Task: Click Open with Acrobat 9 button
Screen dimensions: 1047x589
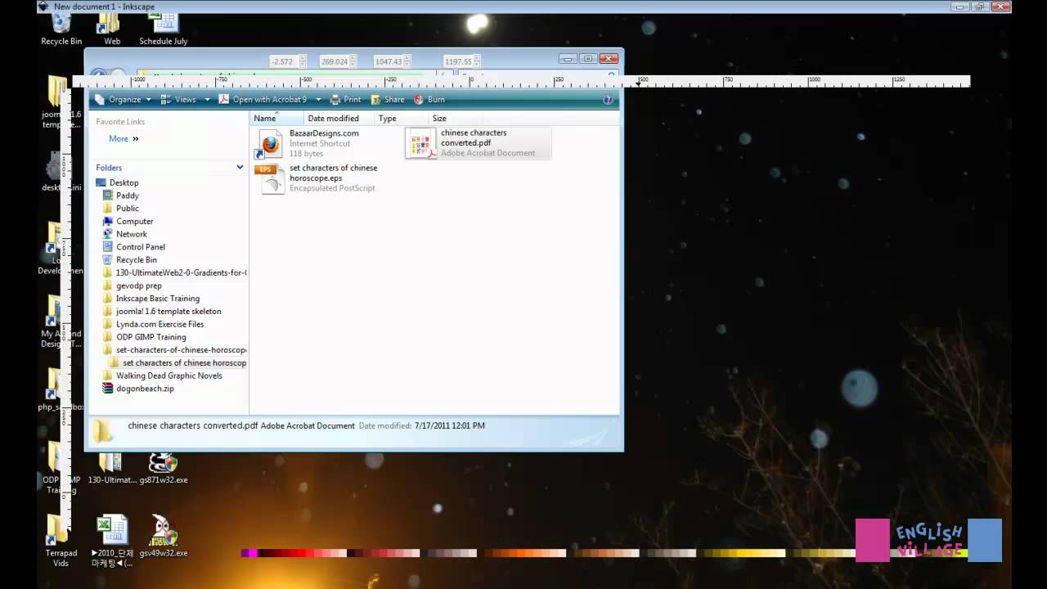Action: click(263, 99)
